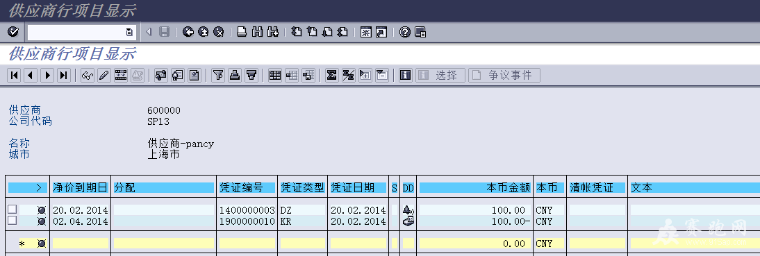Click the green checkmark Enter icon

pyautogui.click(x=14, y=32)
